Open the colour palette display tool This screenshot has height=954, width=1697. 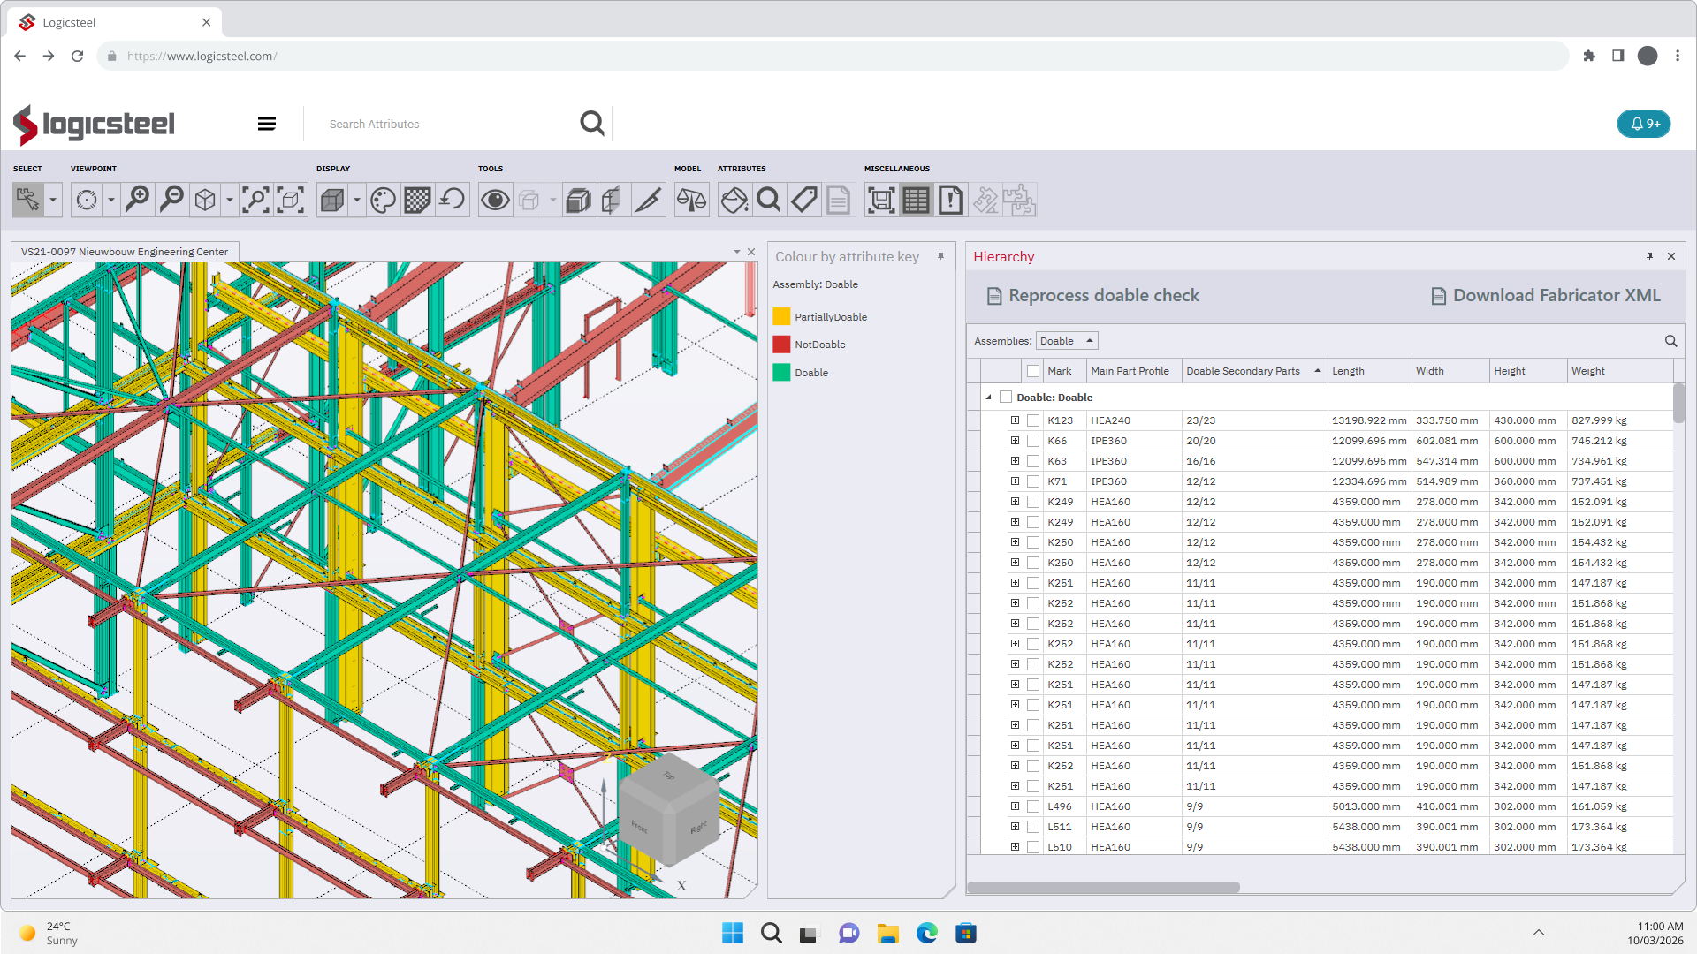[383, 200]
